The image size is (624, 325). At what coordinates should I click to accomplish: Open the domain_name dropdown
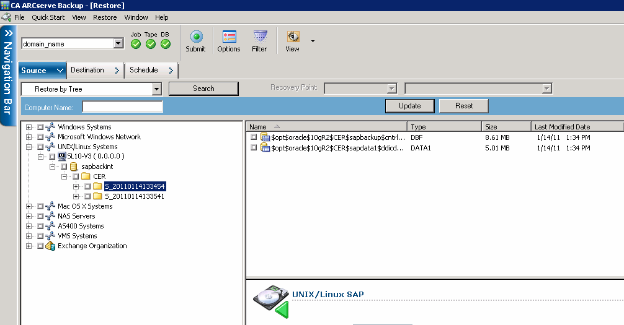(x=118, y=43)
